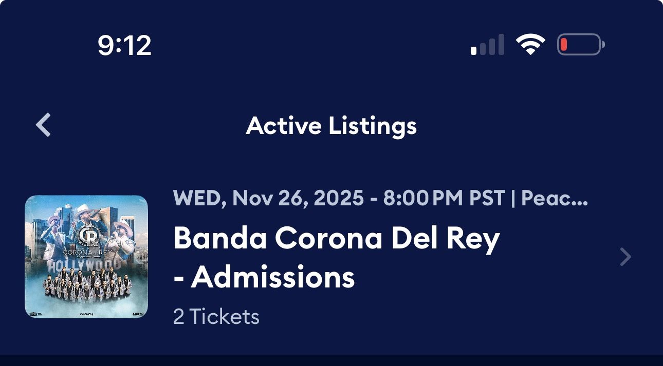The height and width of the screenshot is (366, 663).
Task: Select the Active Listings header
Action: [332, 125]
